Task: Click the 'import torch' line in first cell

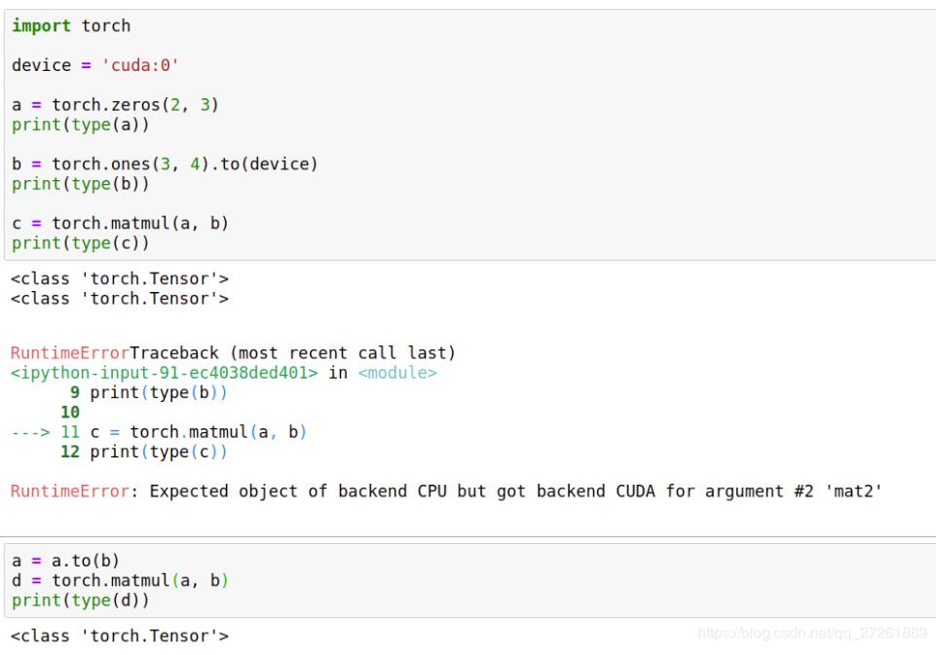Action: click(x=71, y=25)
